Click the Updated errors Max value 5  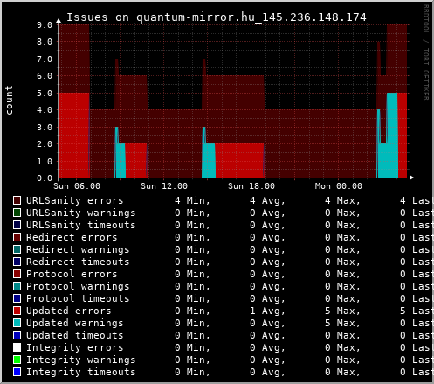327,311
